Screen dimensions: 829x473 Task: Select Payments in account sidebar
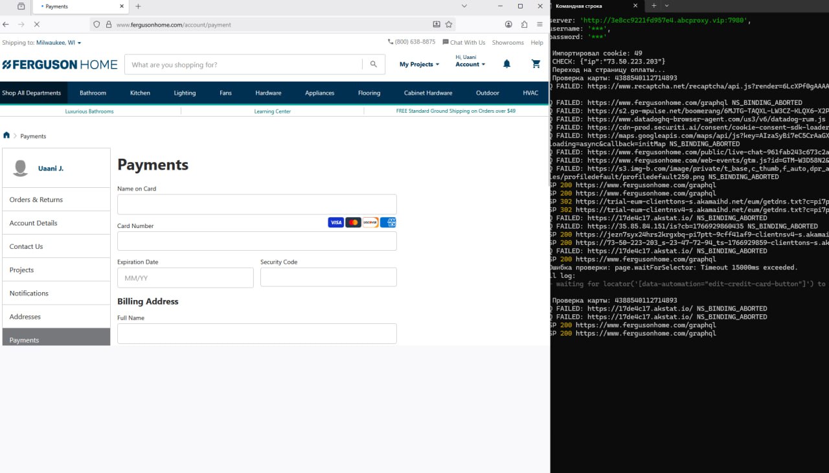coord(56,337)
